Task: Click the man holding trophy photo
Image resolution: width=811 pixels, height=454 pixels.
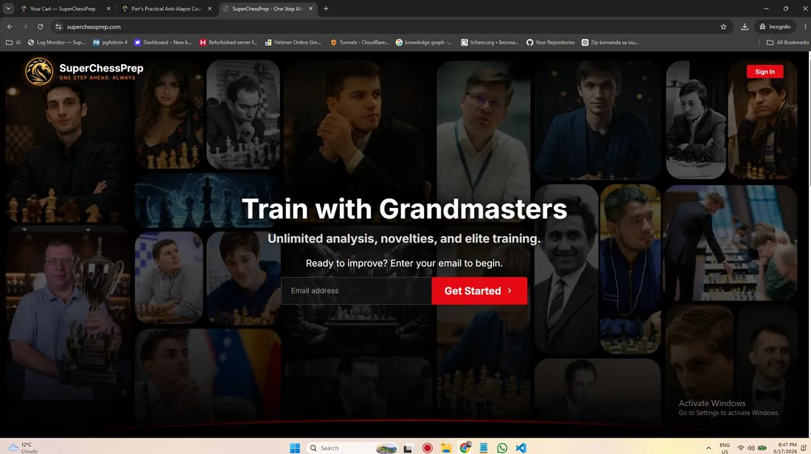Action: (66, 313)
